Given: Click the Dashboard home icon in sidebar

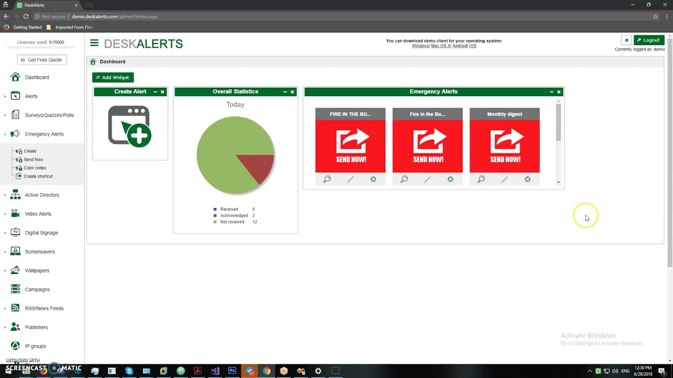Looking at the screenshot, I should coord(15,77).
